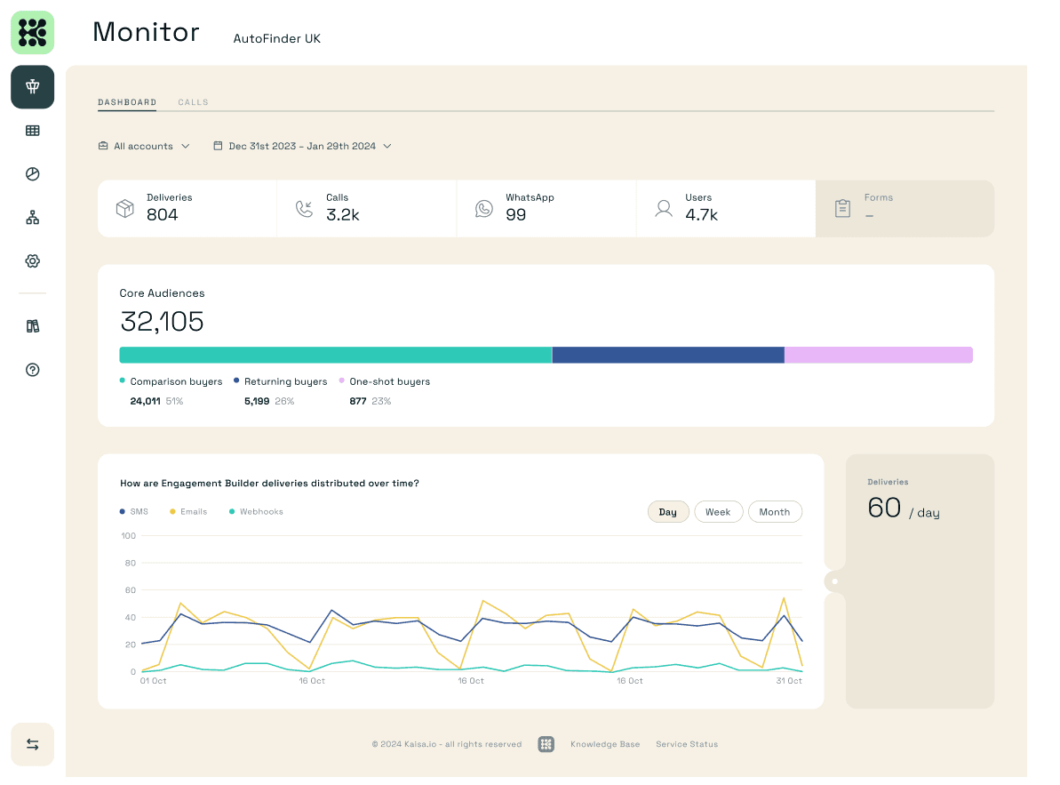This screenshot has width=1060, height=785.
Task: Click the Forms clipboard icon
Action: click(842, 208)
